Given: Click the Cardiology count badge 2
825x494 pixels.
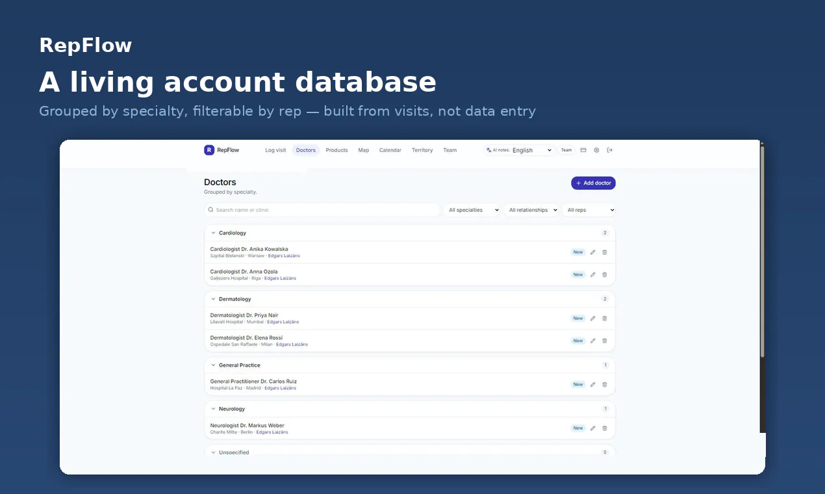Looking at the screenshot, I should (x=605, y=233).
